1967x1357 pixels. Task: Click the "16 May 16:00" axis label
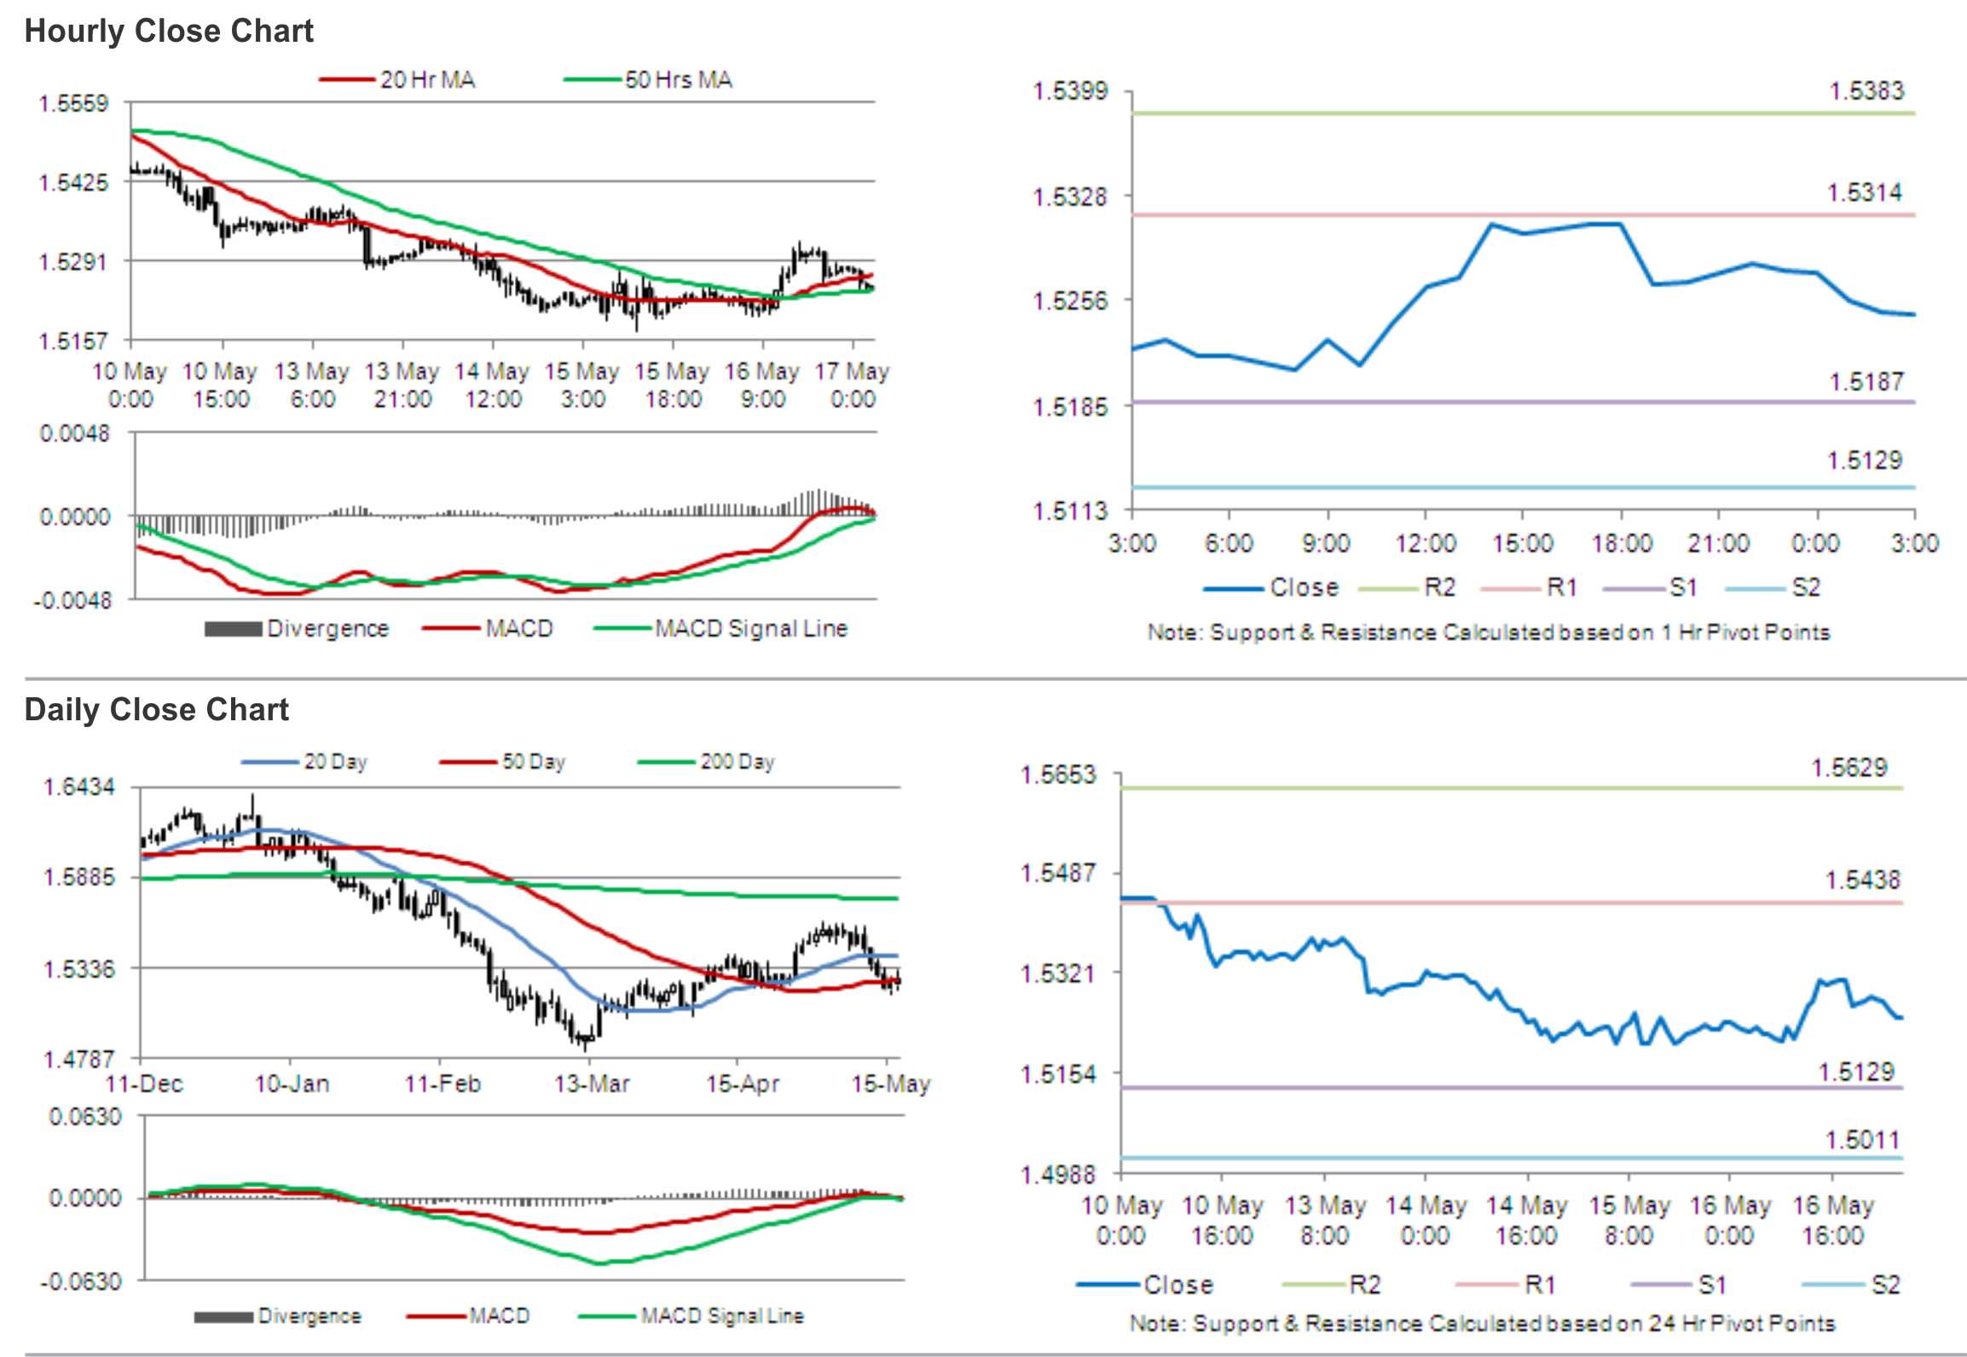point(1832,1221)
